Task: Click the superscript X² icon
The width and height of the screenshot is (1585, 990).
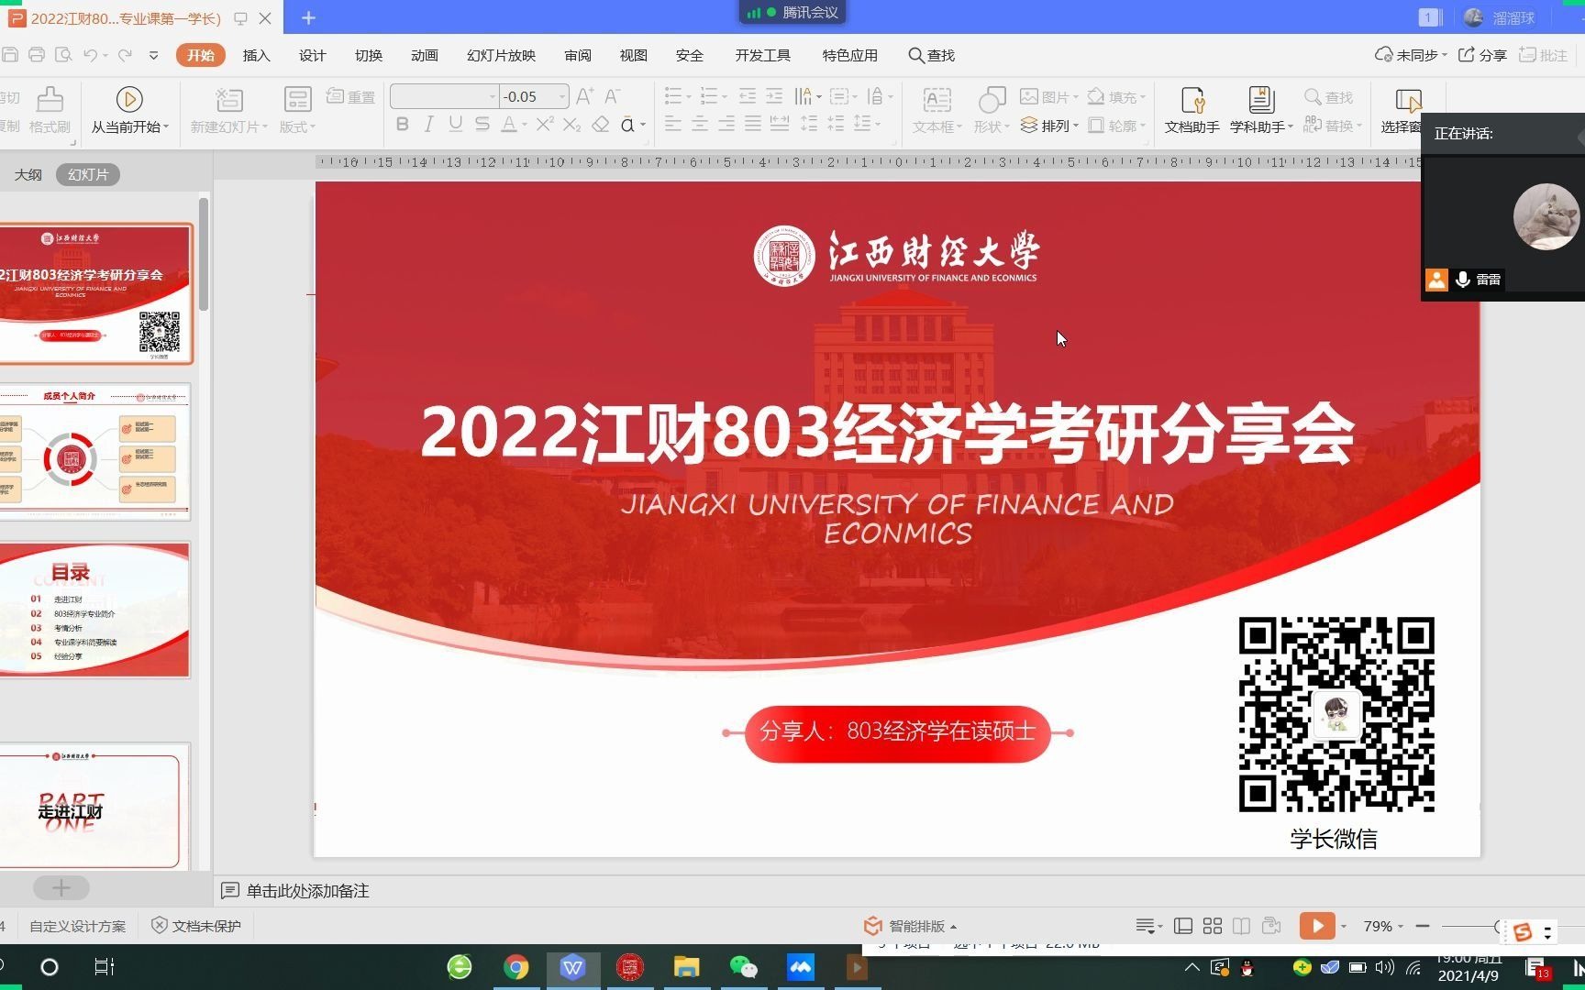Action: click(545, 124)
